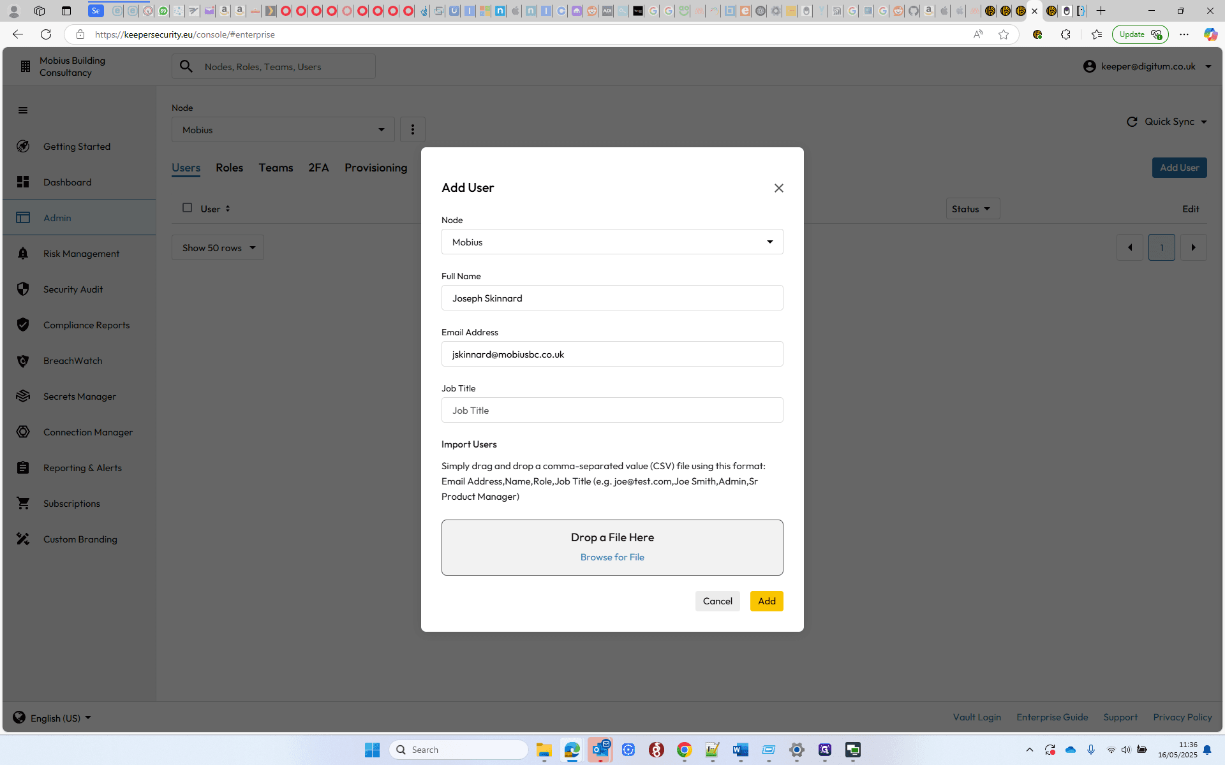This screenshot has width=1225, height=765.
Task: Open the Node dropdown in Add User dialog
Action: click(x=612, y=242)
